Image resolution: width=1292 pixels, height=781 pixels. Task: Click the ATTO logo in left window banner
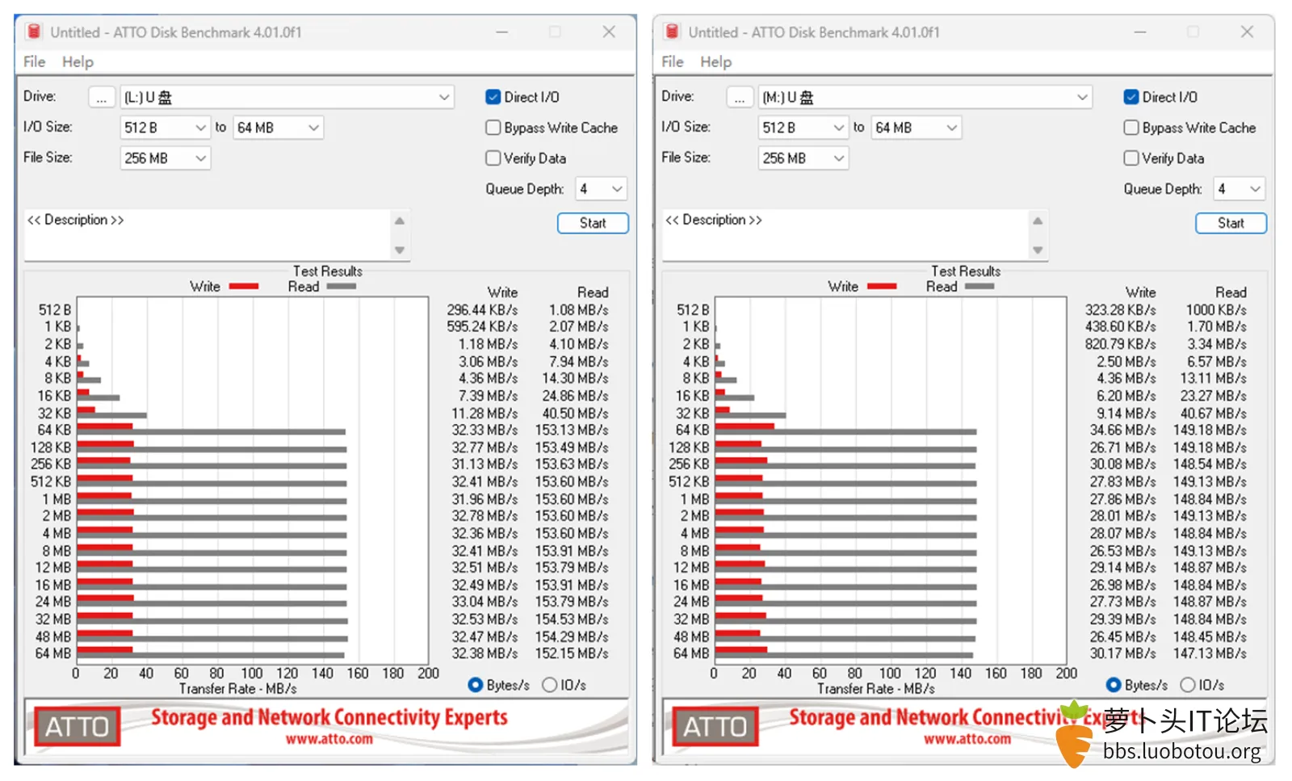tap(77, 727)
